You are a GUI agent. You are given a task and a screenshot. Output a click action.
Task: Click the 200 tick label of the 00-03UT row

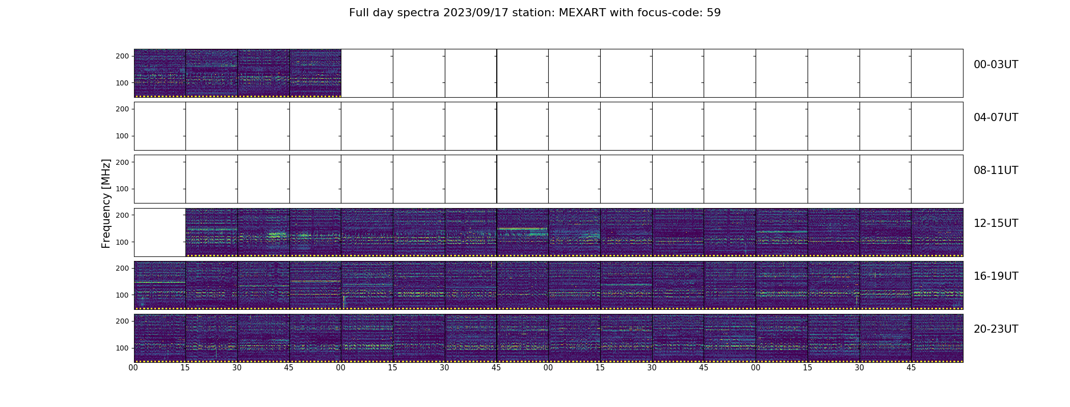coord(122,56)
